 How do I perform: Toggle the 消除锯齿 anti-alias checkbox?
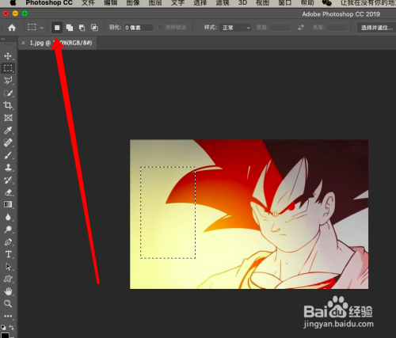160,28
